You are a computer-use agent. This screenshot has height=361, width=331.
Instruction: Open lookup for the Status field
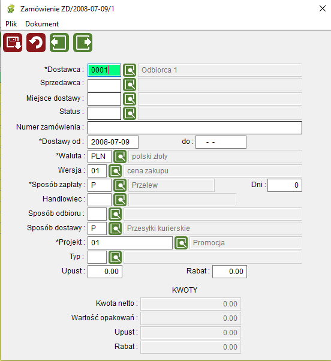click(x=130, y=113)
